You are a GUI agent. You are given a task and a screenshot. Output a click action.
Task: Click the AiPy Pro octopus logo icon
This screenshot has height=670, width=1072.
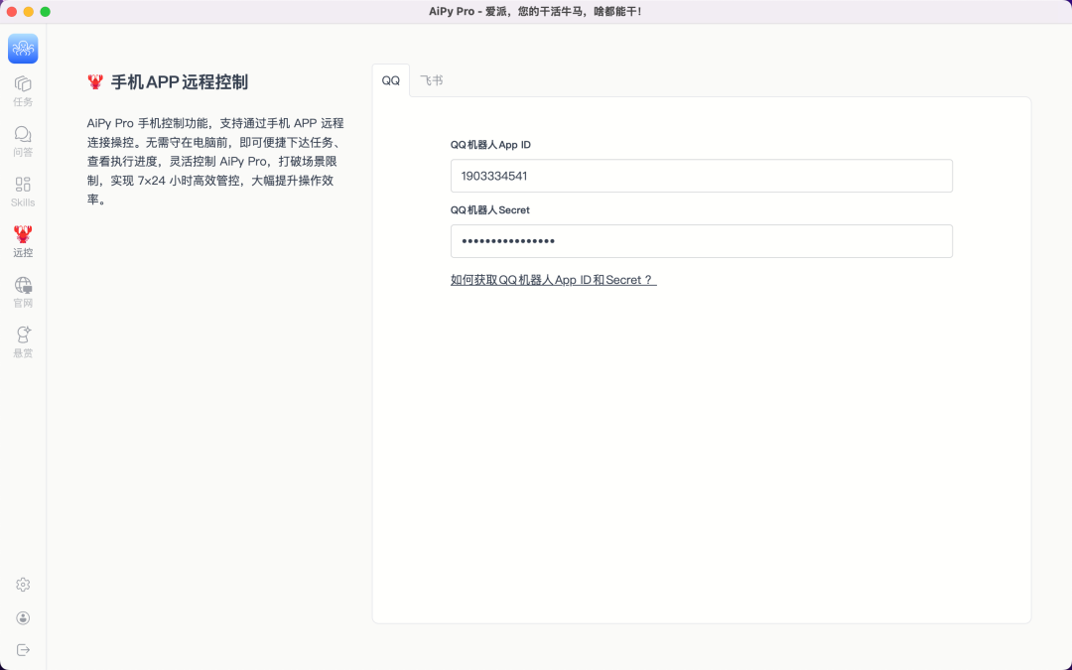22,48
